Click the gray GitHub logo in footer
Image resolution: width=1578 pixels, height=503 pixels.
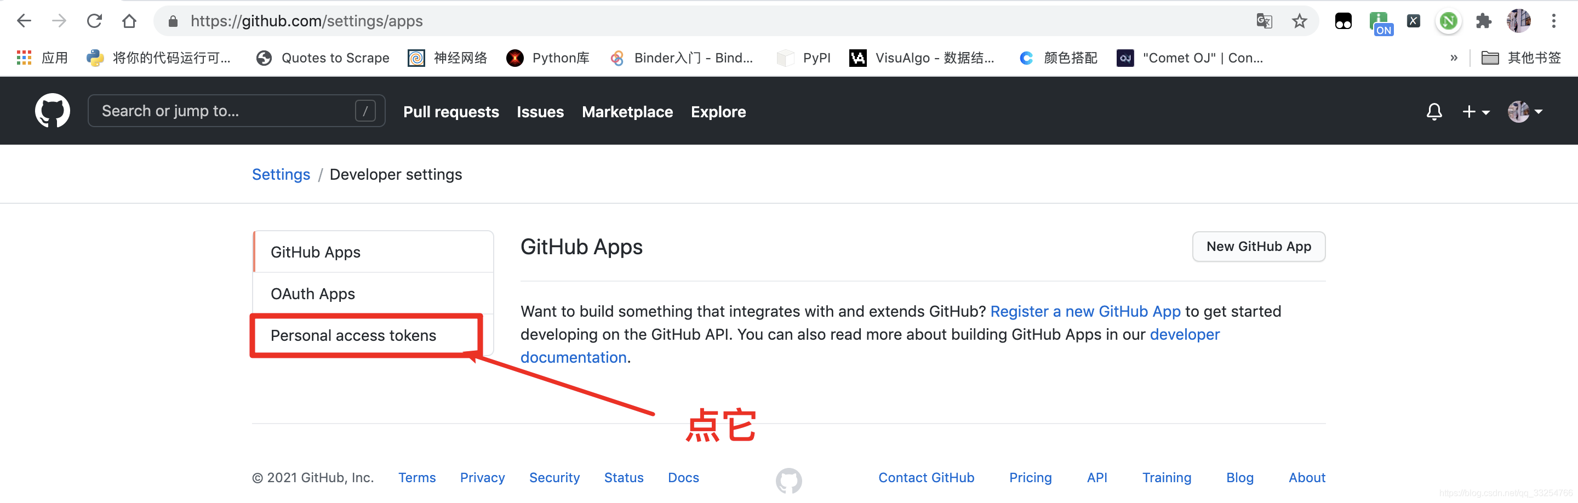click(788, 481)
